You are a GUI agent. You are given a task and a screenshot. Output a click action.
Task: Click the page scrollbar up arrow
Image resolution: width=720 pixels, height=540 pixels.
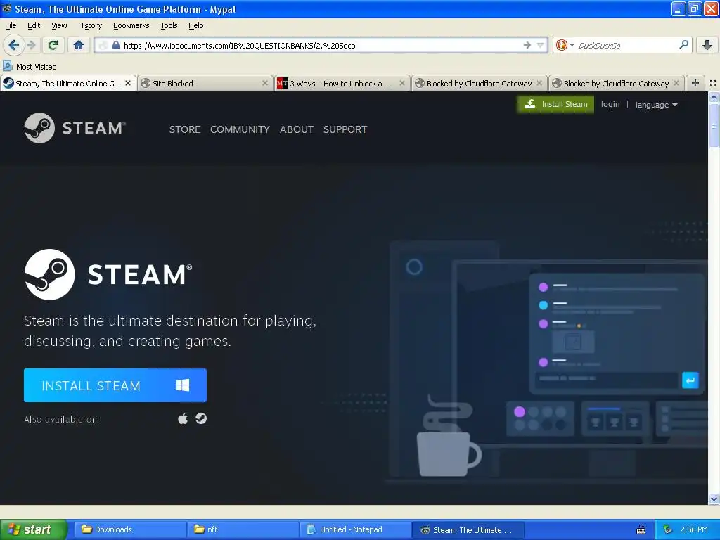click(714, 97)
